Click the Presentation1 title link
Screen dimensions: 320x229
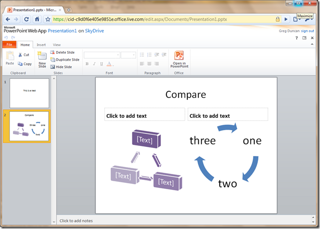[x=62, y=31]
